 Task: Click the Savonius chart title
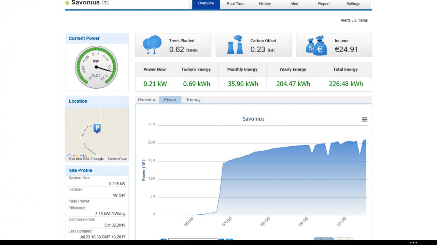coord(253,119)
